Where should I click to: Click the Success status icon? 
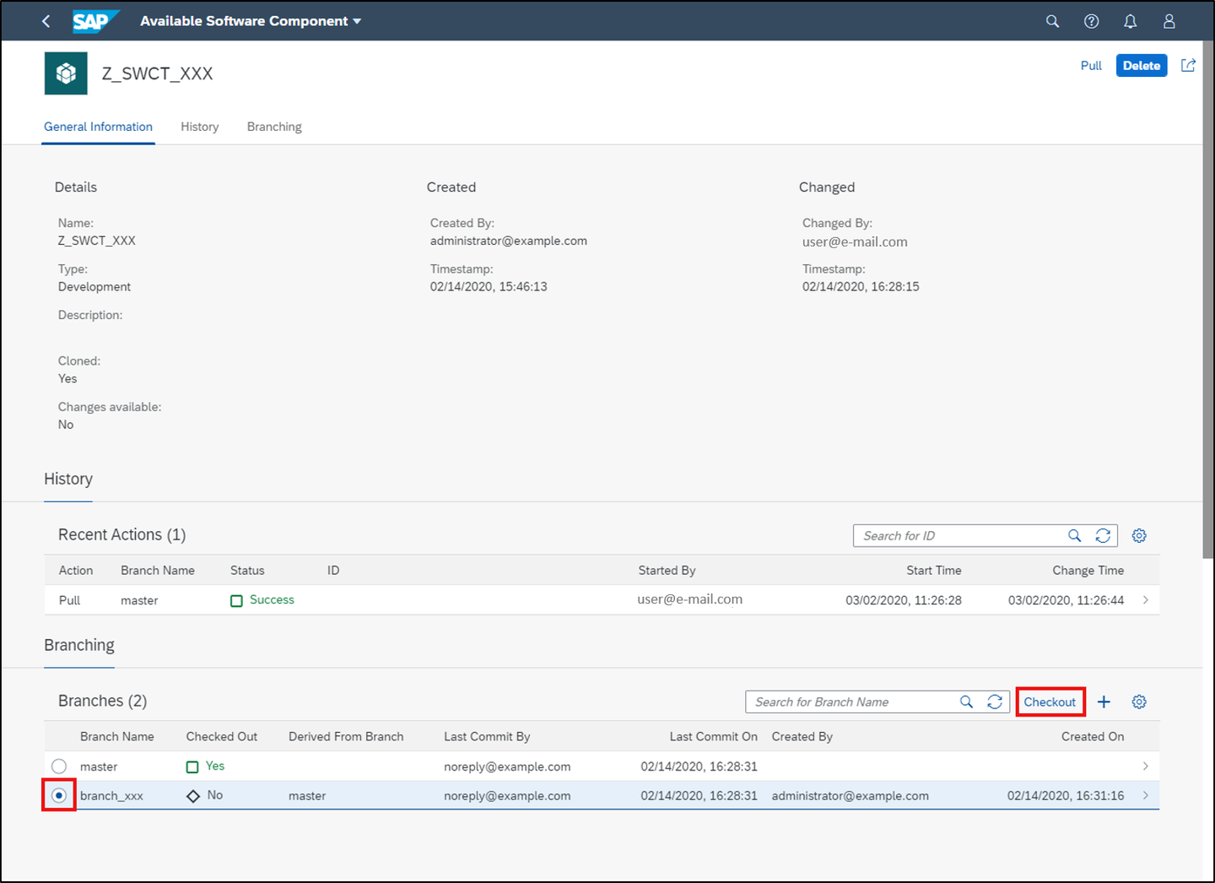point(236,600)
